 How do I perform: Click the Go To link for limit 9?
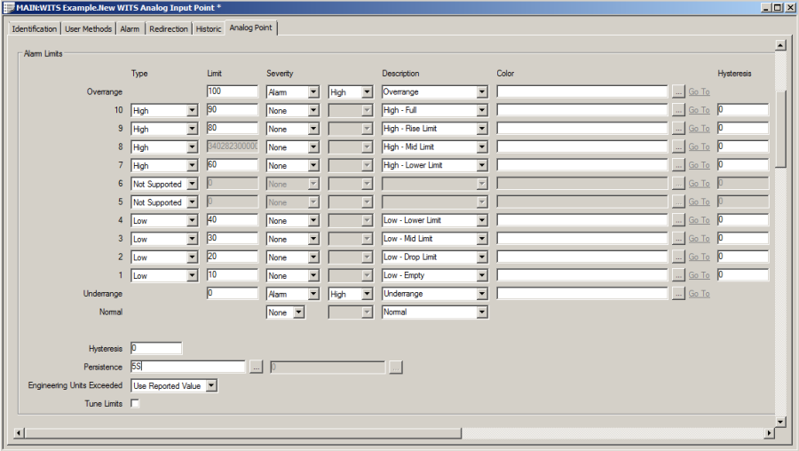[x=699, y=129]
